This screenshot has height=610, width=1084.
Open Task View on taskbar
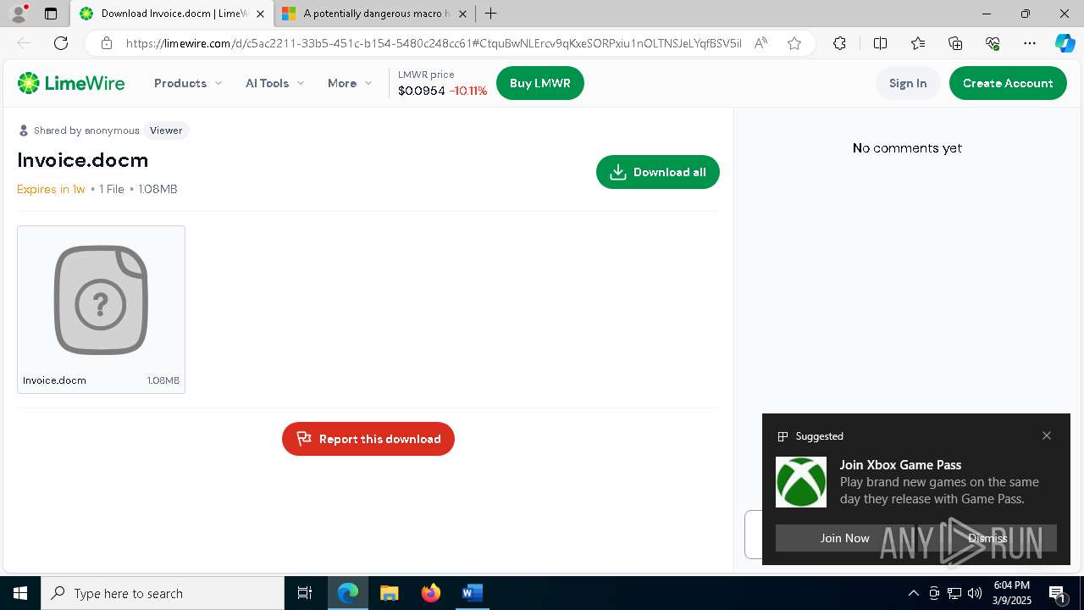[305, 593]
